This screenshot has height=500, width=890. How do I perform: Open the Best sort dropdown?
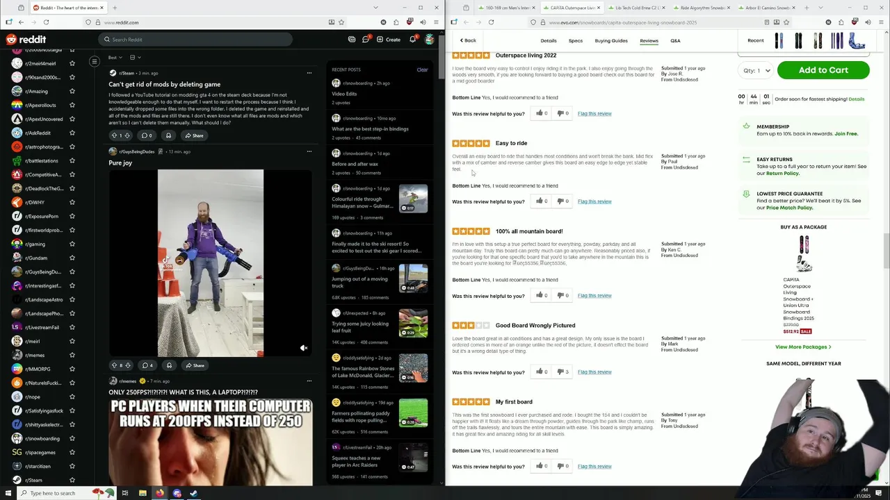click(115, 58)
